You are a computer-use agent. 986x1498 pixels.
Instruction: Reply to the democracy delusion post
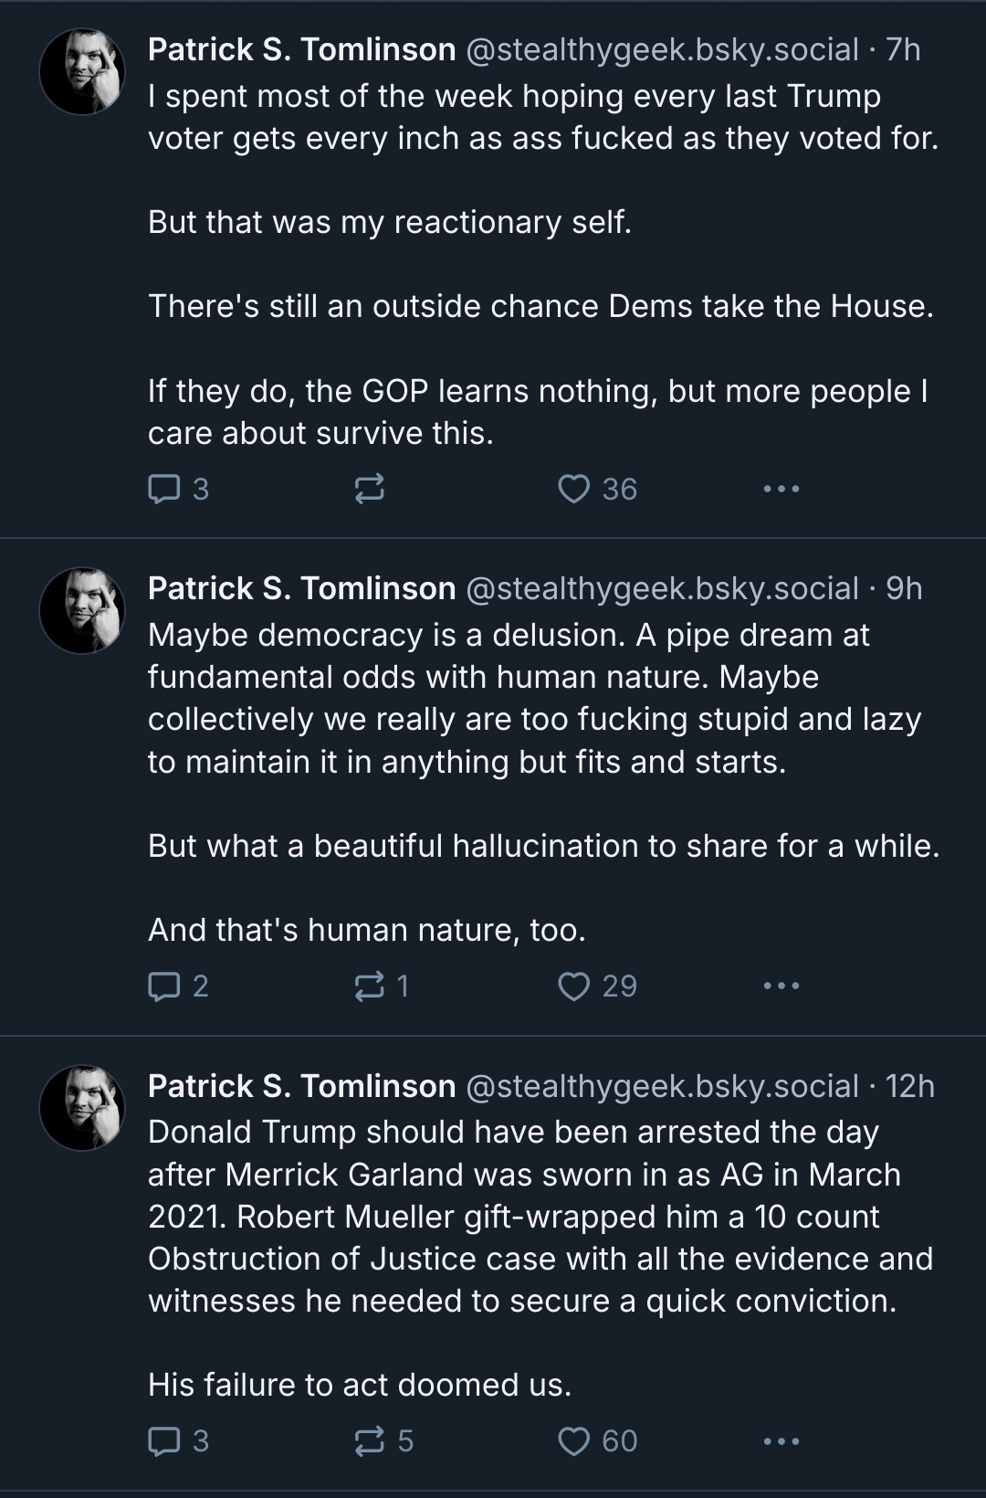[x=164, y=986]
